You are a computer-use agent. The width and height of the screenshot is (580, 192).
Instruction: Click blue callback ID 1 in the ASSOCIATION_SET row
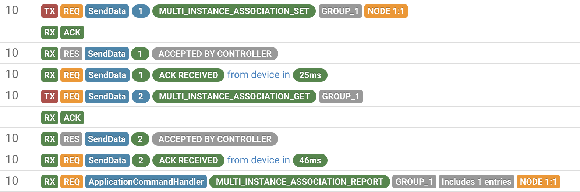tap(141, 11)
